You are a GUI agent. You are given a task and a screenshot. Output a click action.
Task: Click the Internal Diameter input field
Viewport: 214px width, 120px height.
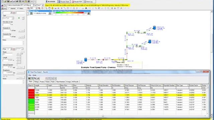click(x=8, y=67)
